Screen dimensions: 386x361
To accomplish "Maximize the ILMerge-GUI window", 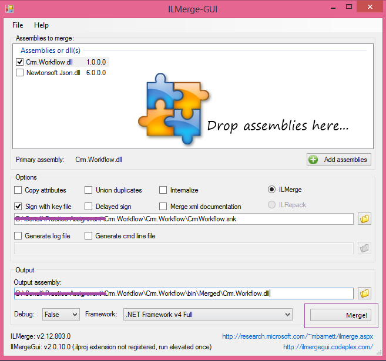I will tap(349, 7).
